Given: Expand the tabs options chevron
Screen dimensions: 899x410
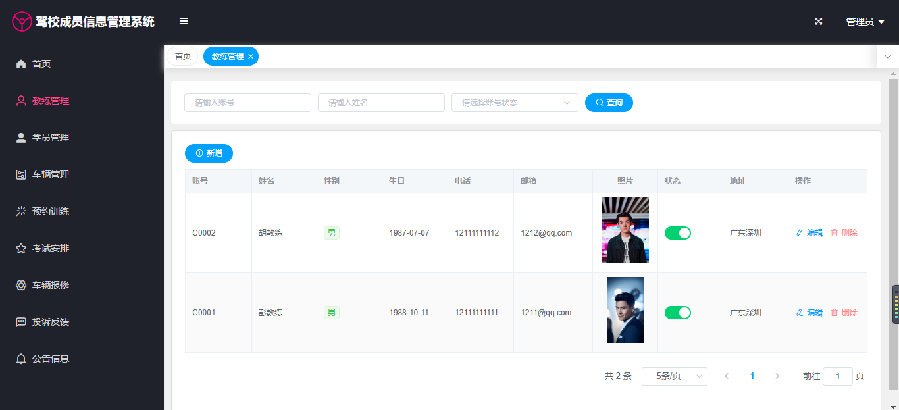Looking at the screenshot, I should tap(888, 57).
